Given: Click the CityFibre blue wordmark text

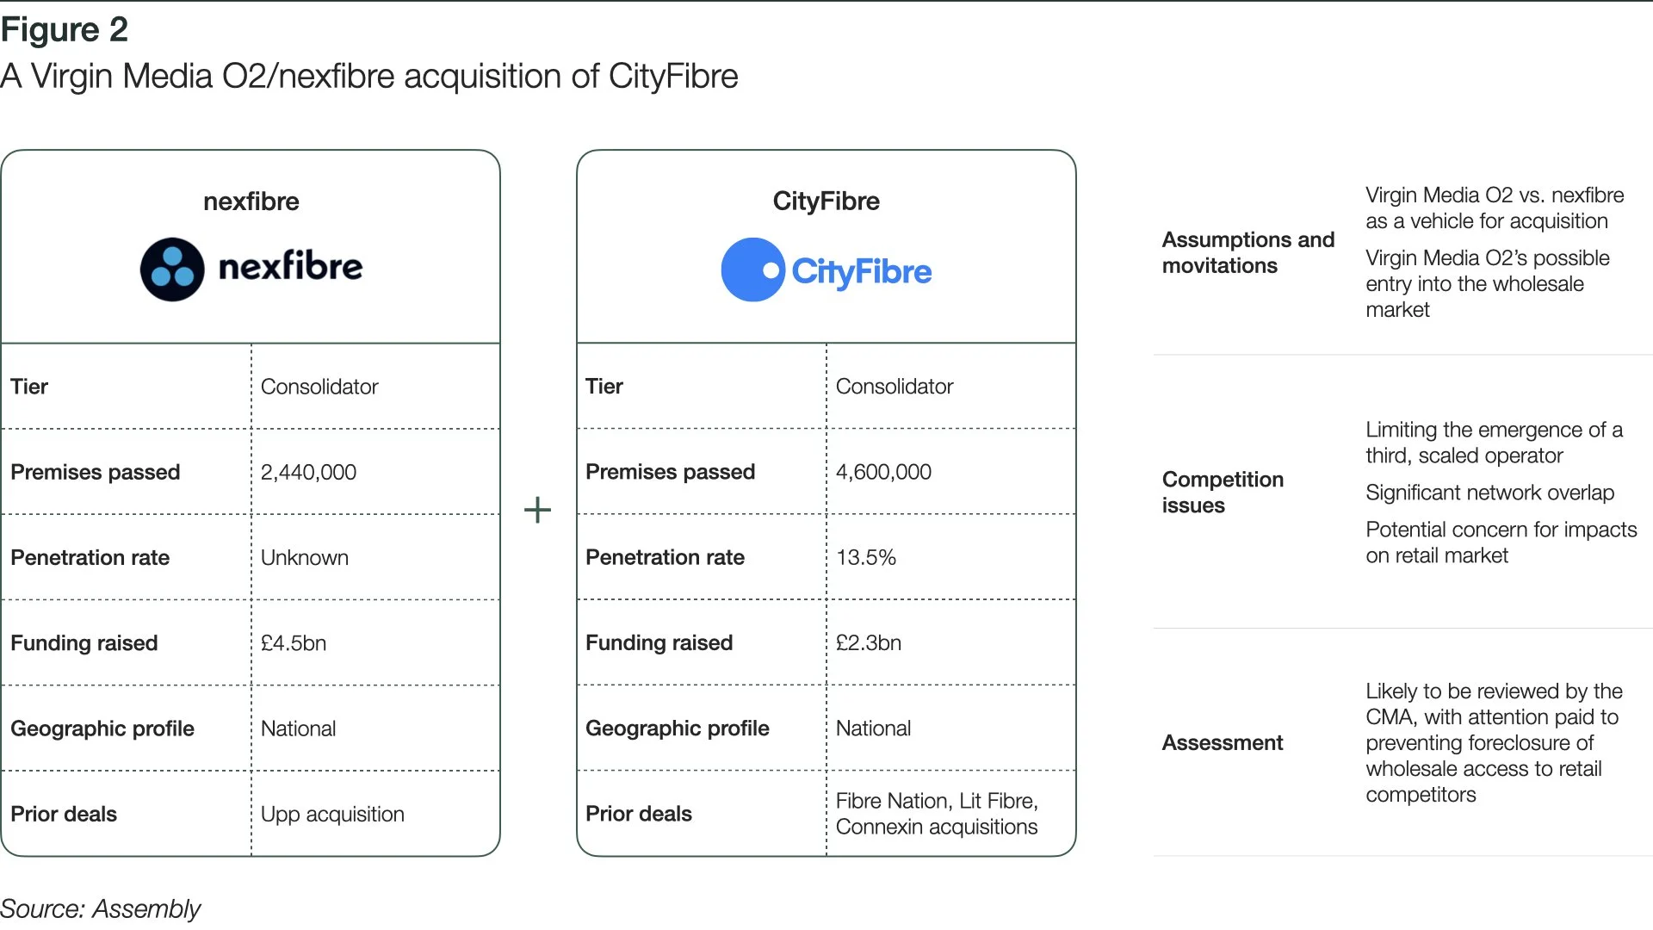Looking at the screenshot, I should click(x=861, y=271).
